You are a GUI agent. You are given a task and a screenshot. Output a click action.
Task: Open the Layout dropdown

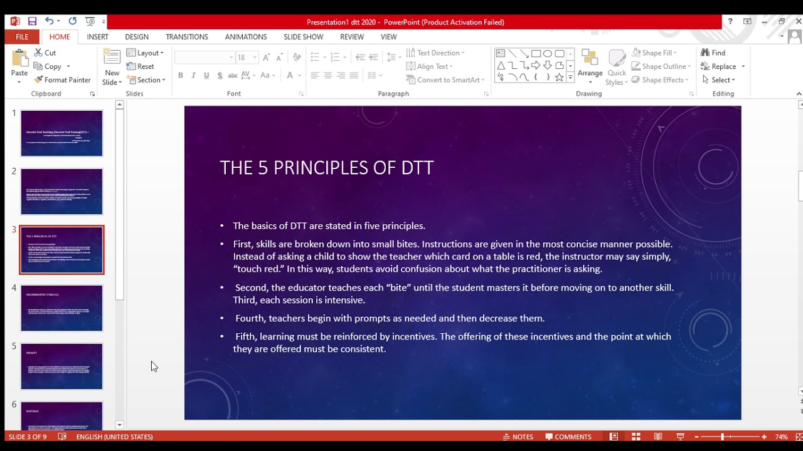tap(145, 53)
